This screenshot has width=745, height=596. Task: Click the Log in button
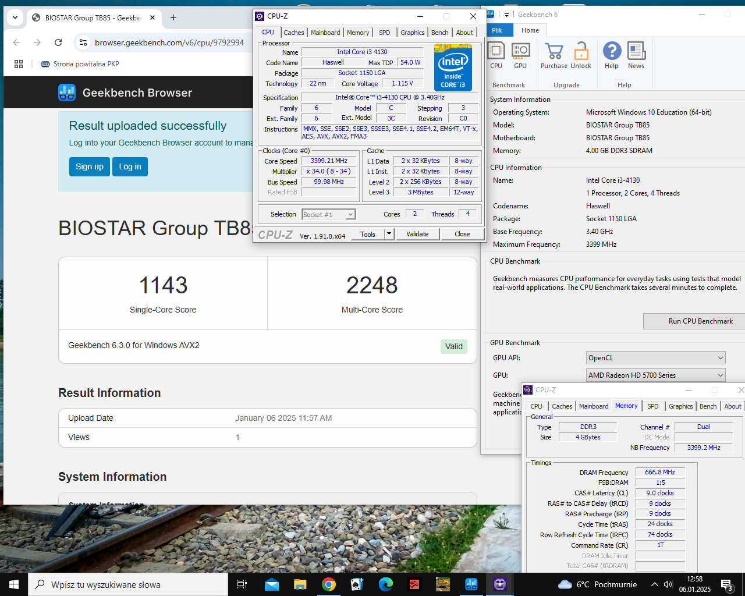click(x=130, y=166)
